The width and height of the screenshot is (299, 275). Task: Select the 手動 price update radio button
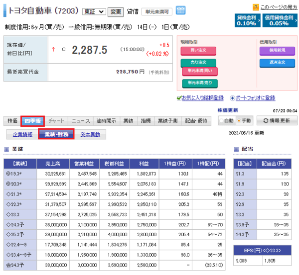[239, 121]
